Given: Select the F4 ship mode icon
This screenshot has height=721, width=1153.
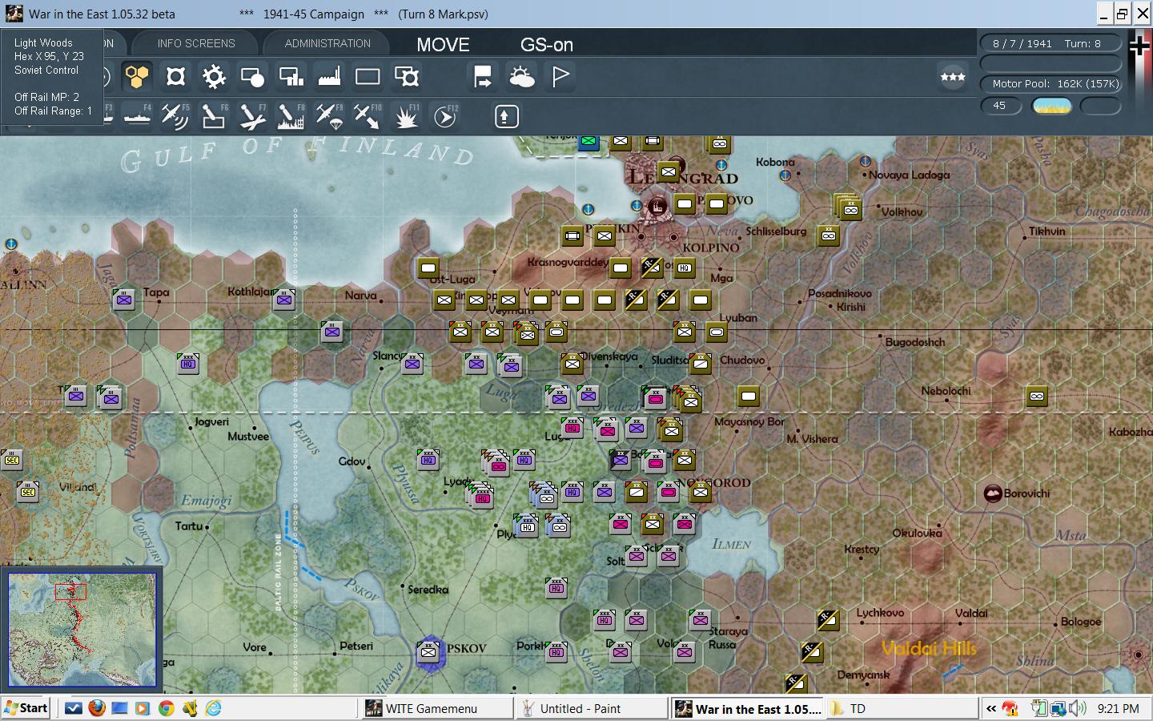Looking at the screenshot, I should pos(137,116).
